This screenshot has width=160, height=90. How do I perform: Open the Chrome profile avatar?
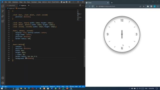click(x=154, y=6)
